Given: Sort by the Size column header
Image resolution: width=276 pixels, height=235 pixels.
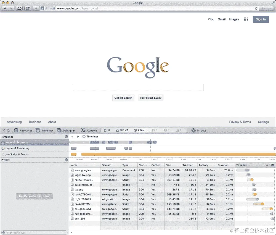Looking at the screenshot, I should tap(173, 165).
